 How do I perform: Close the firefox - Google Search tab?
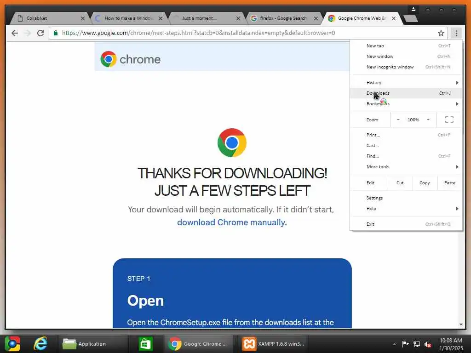[316, 18]
